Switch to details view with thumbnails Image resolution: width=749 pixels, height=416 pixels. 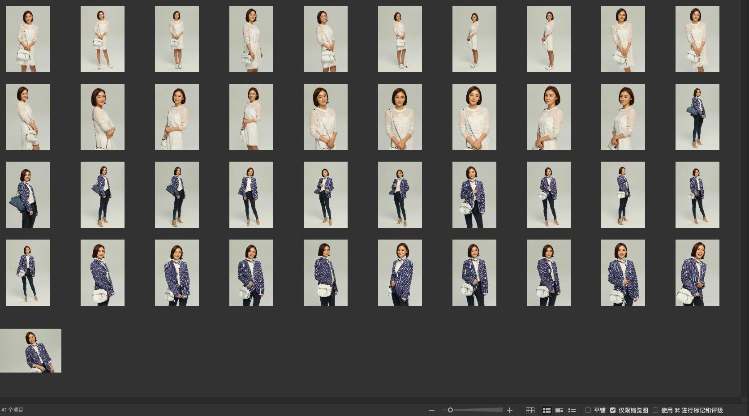point(559,410)
